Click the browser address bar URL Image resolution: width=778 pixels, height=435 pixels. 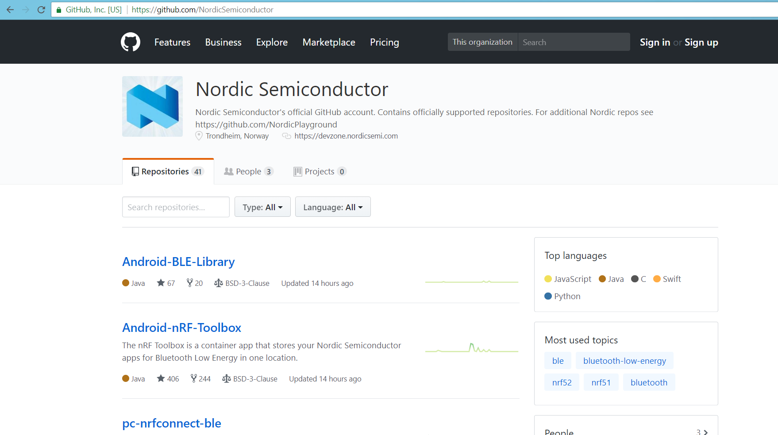202,10
